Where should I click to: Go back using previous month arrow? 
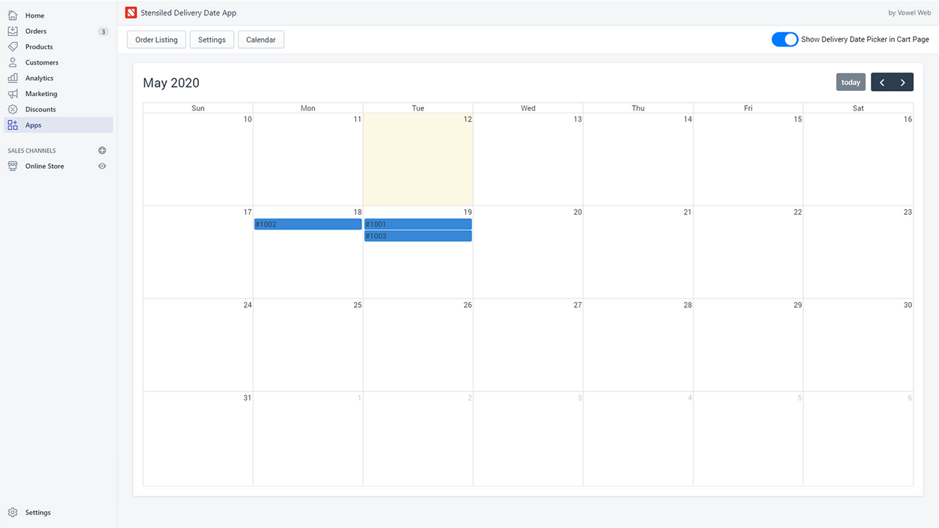click(x=882, y=81)
